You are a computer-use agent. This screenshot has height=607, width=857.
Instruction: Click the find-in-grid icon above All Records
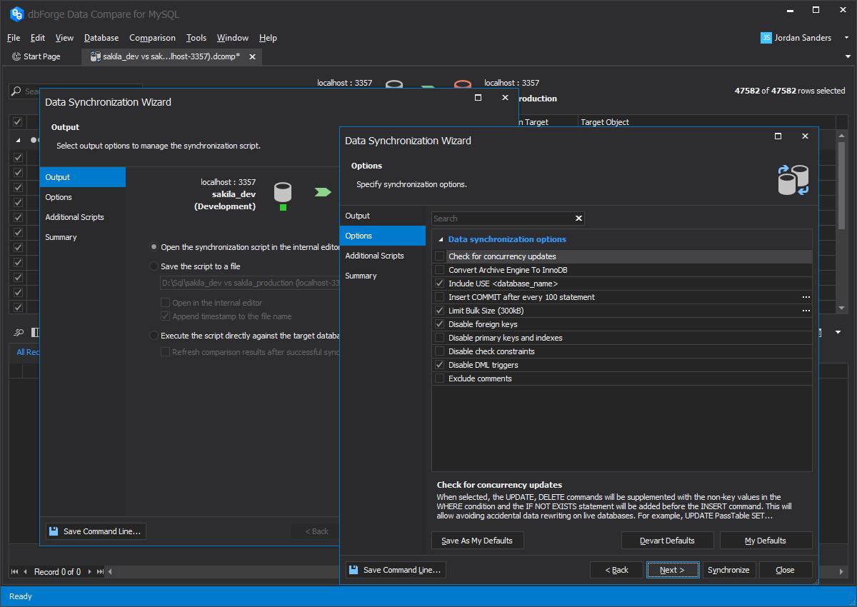19,333
